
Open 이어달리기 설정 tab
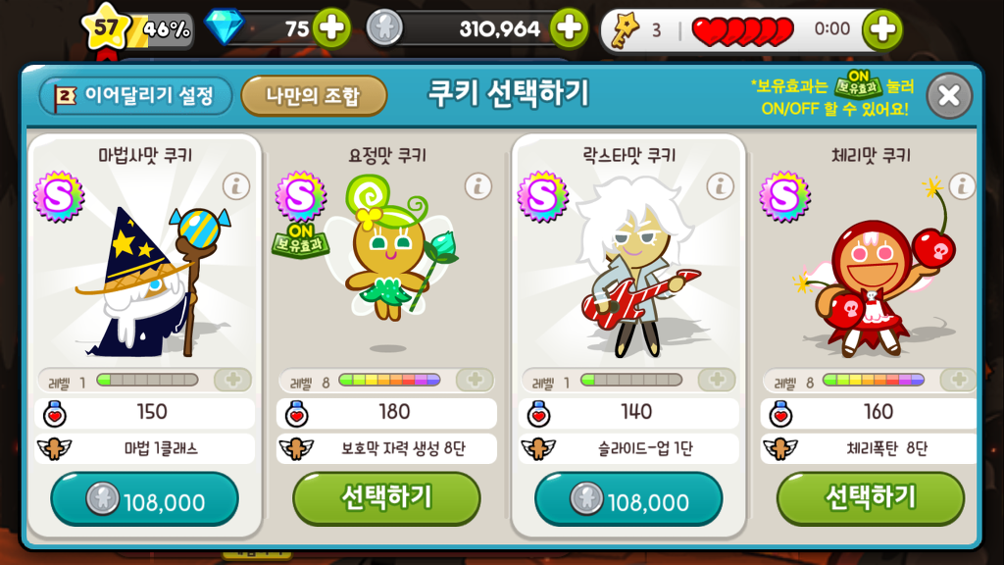point(135,97)
